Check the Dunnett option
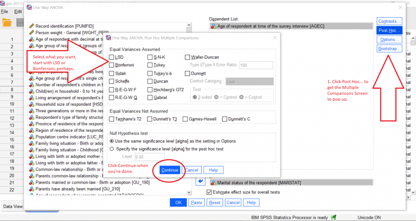This screenshot has height=221, width=416. pyautogui.click(x=187, y=73)
